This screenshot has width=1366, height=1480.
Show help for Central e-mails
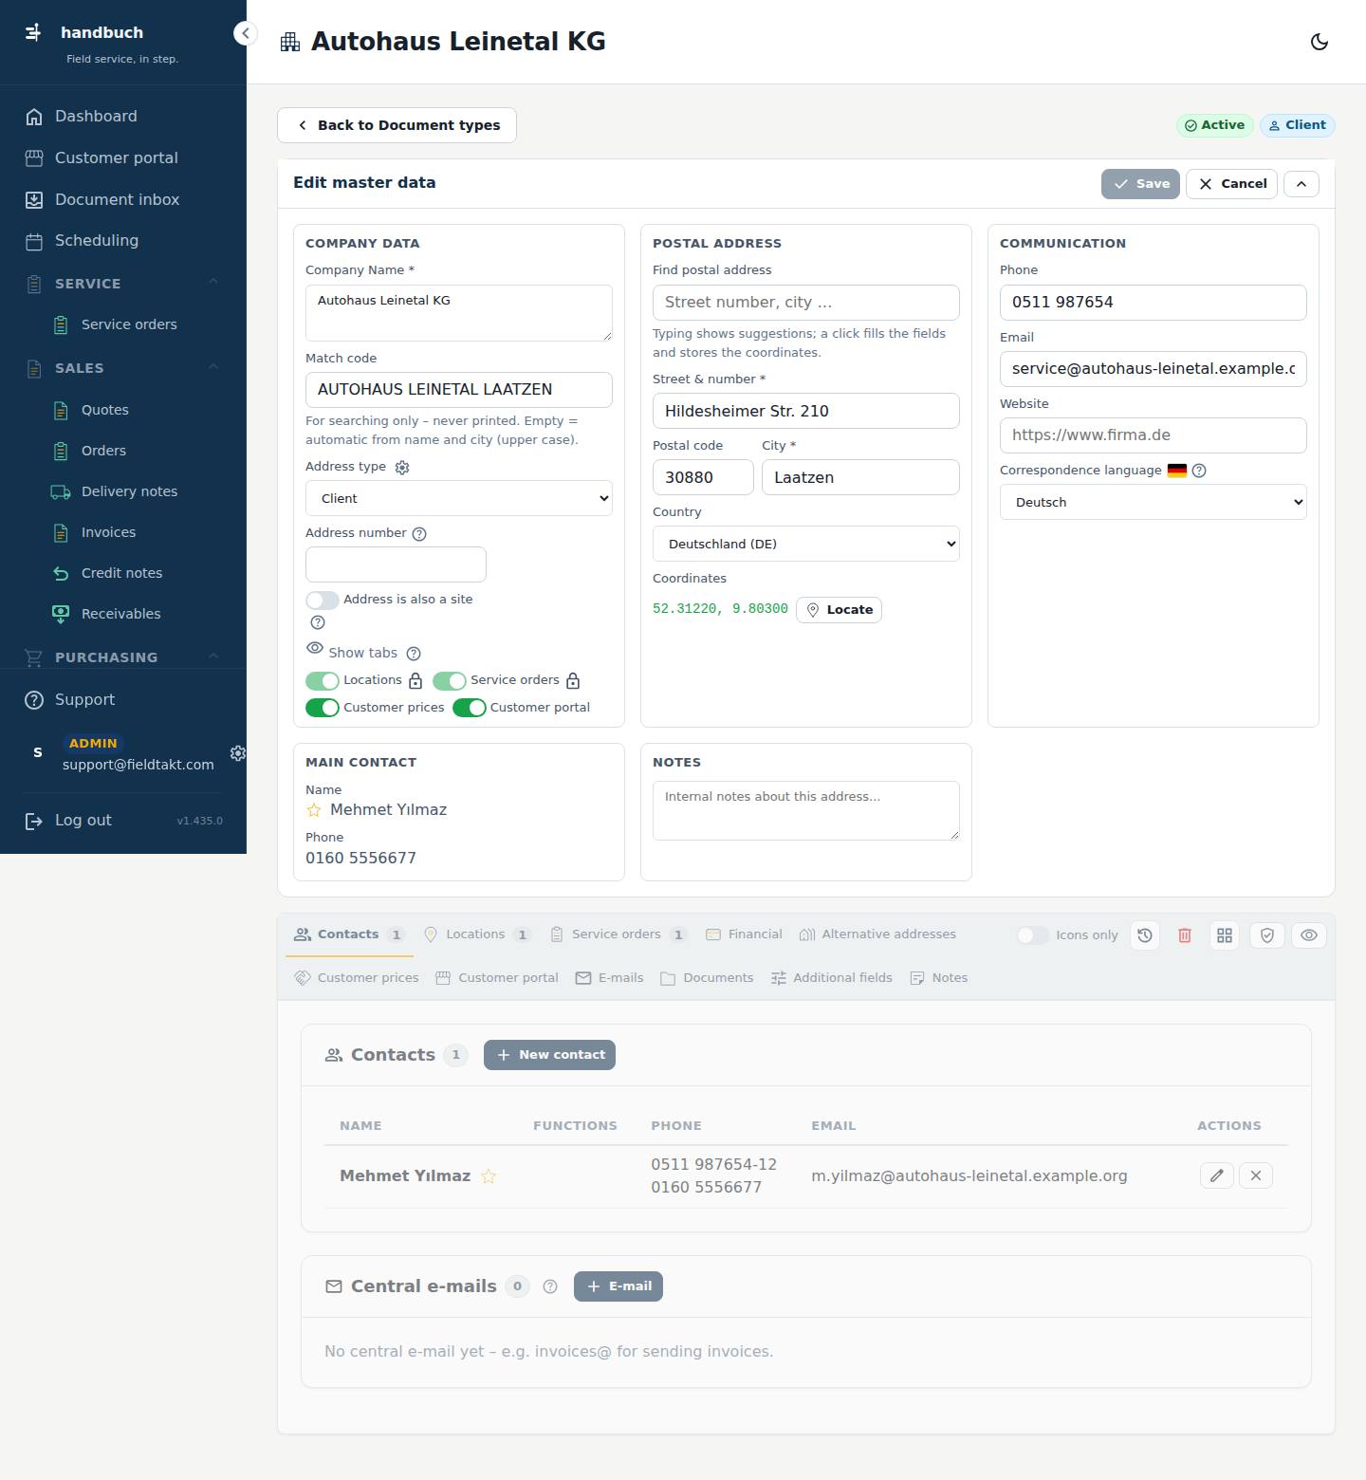pyautogui.click(x=550, y=1286)
